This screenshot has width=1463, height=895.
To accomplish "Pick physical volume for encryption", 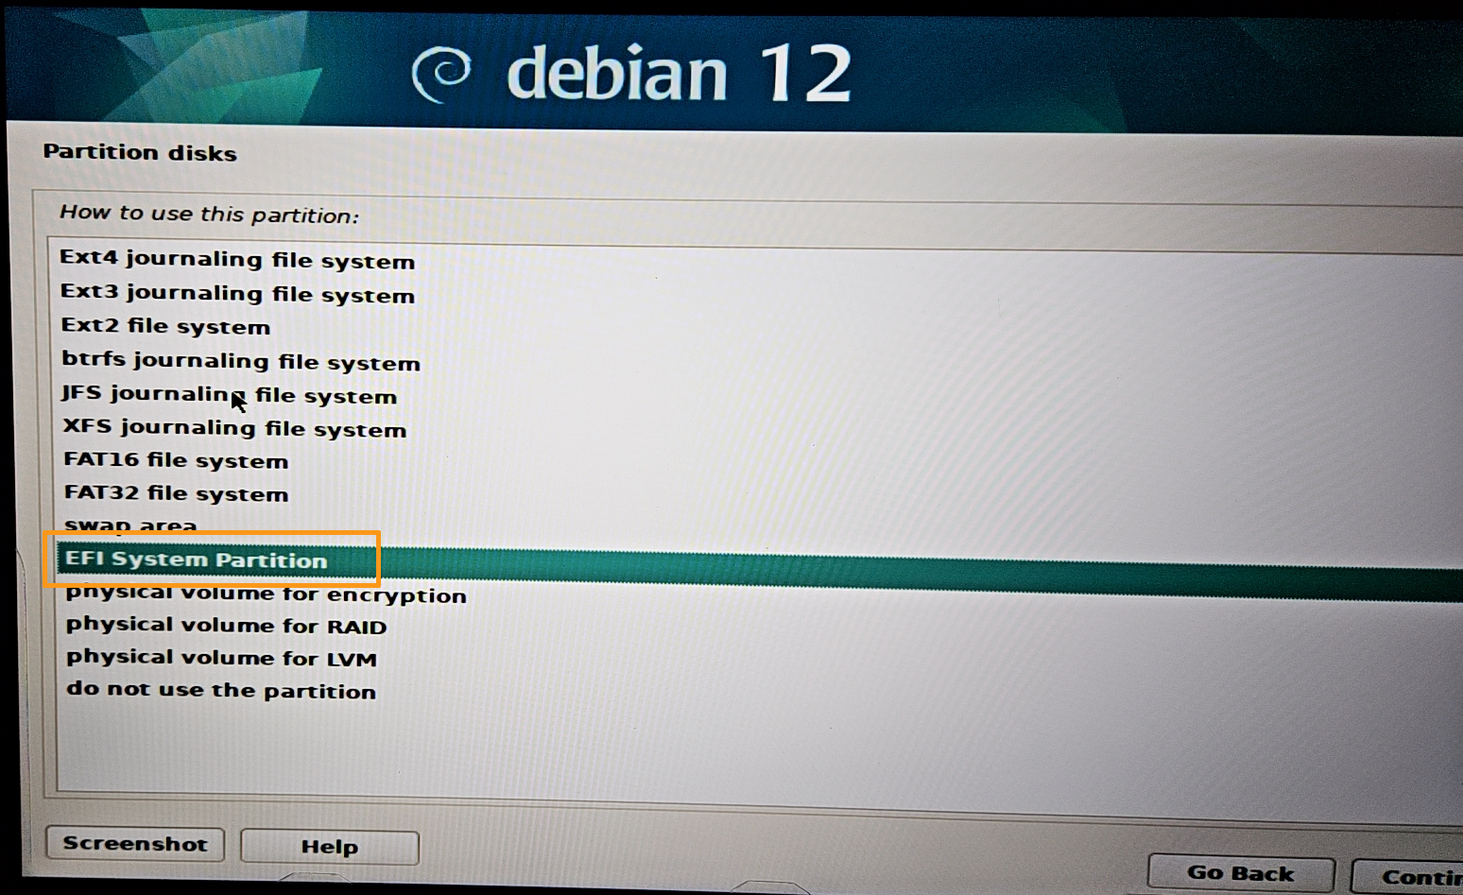I will click(267, 595).
